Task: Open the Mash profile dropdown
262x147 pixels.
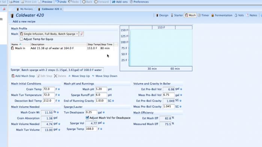Action: 49,34
